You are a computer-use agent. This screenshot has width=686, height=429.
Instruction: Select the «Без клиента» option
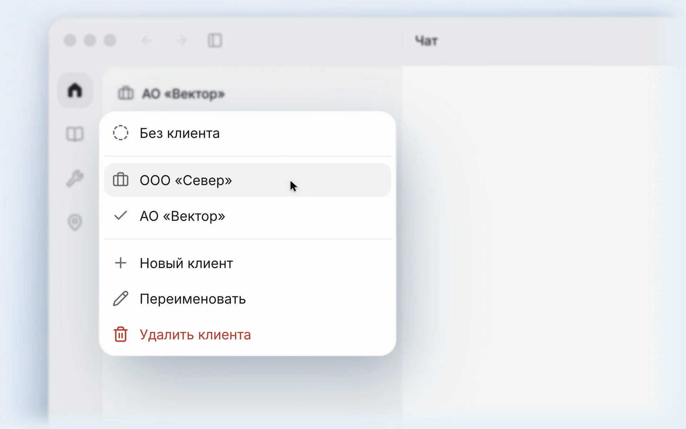click(248, 133)
